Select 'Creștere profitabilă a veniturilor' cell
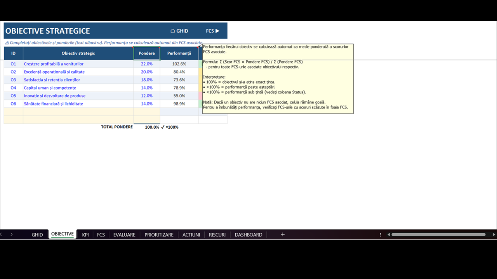 (x=78, y=64)
